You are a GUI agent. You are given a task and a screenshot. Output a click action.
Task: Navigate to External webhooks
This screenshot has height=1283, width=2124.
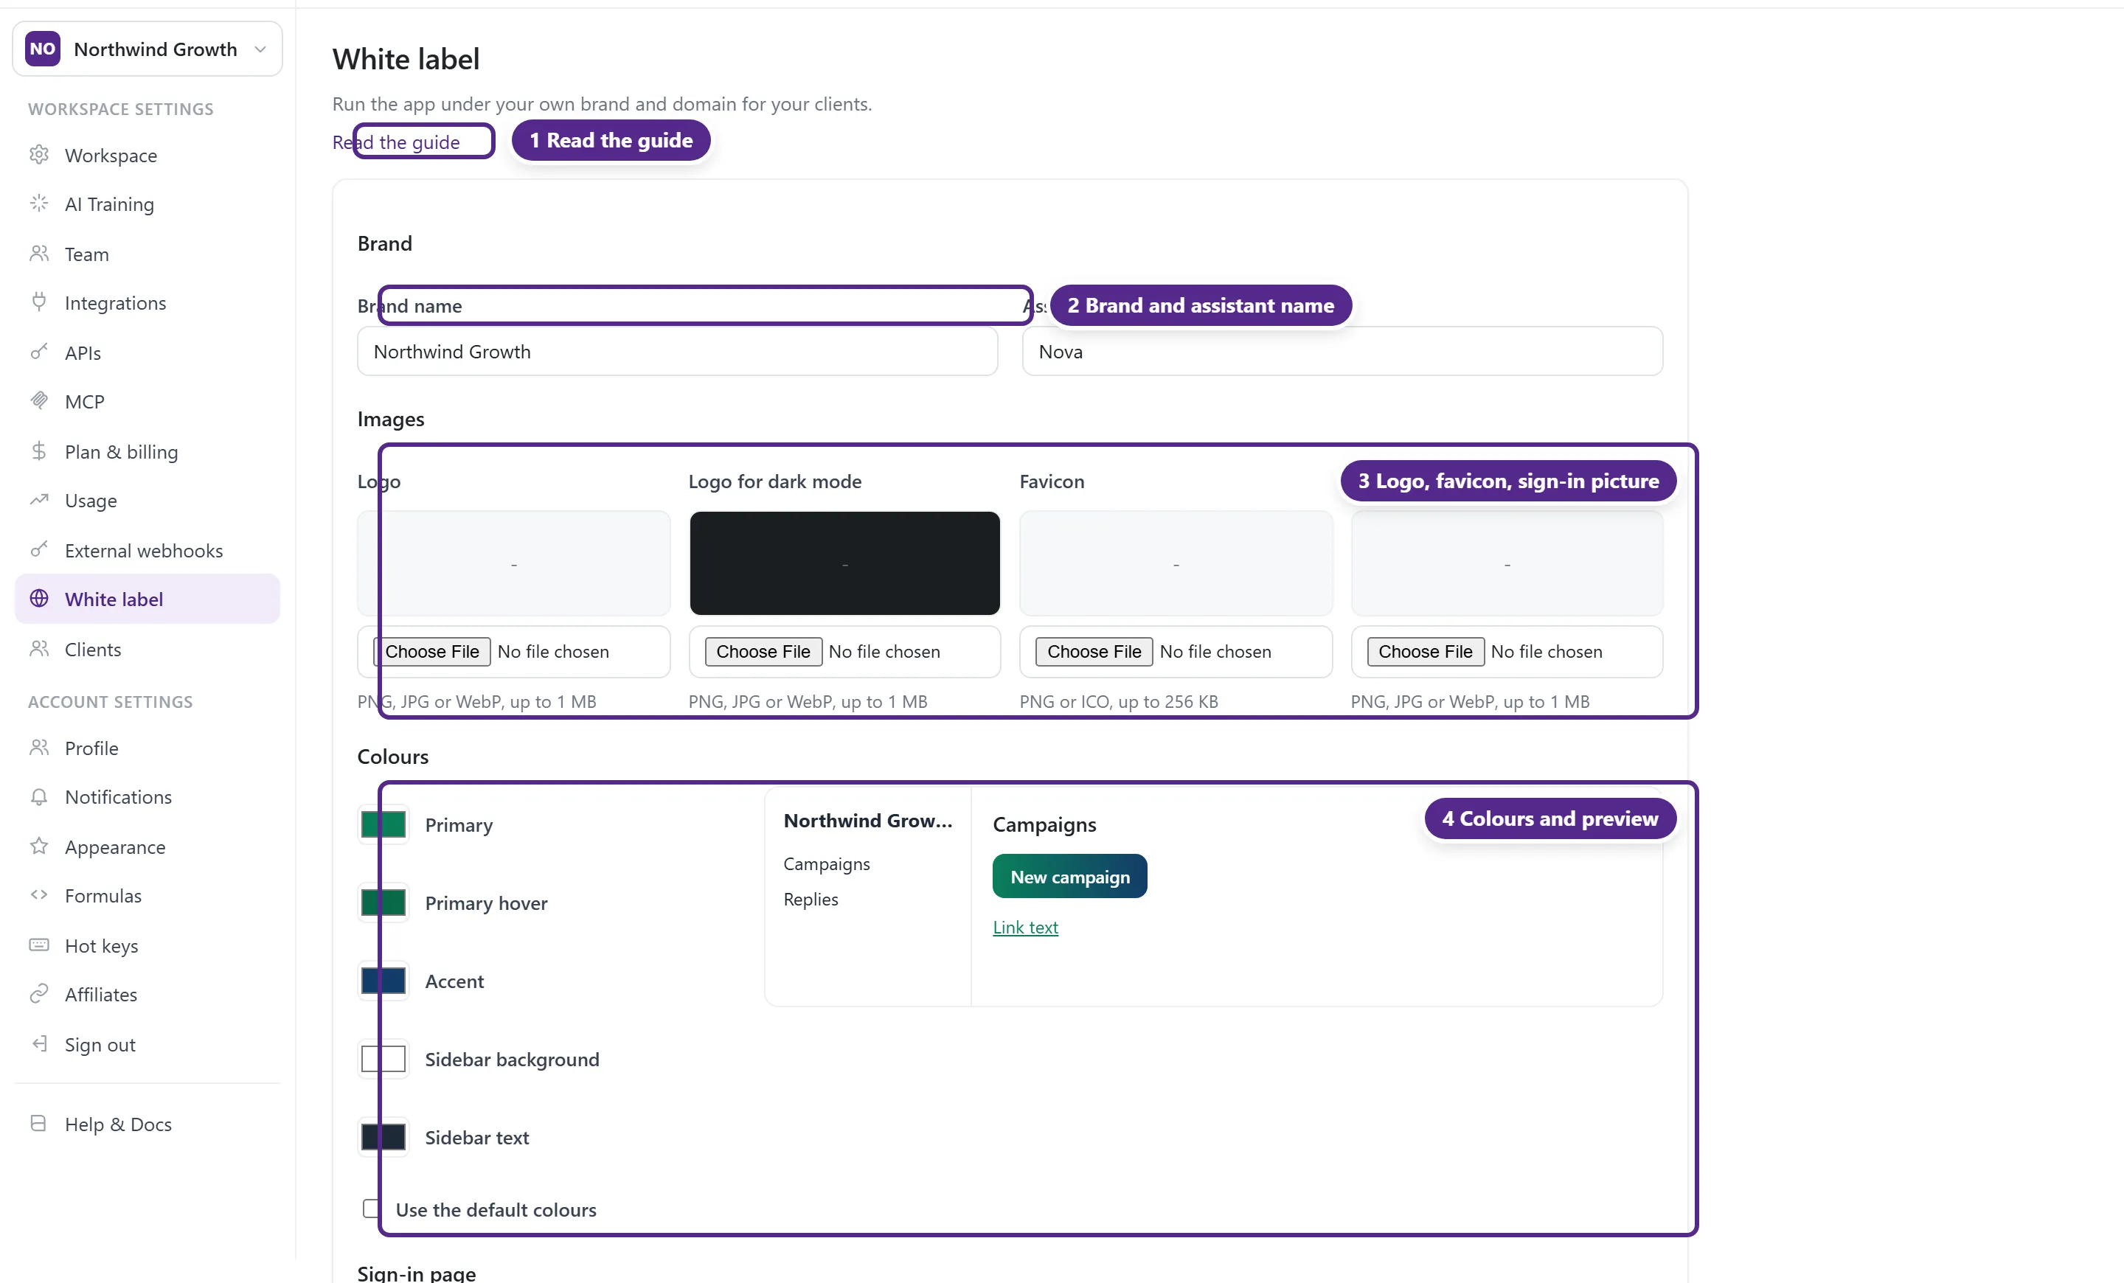pyautogui.click(x=147, y=550)
